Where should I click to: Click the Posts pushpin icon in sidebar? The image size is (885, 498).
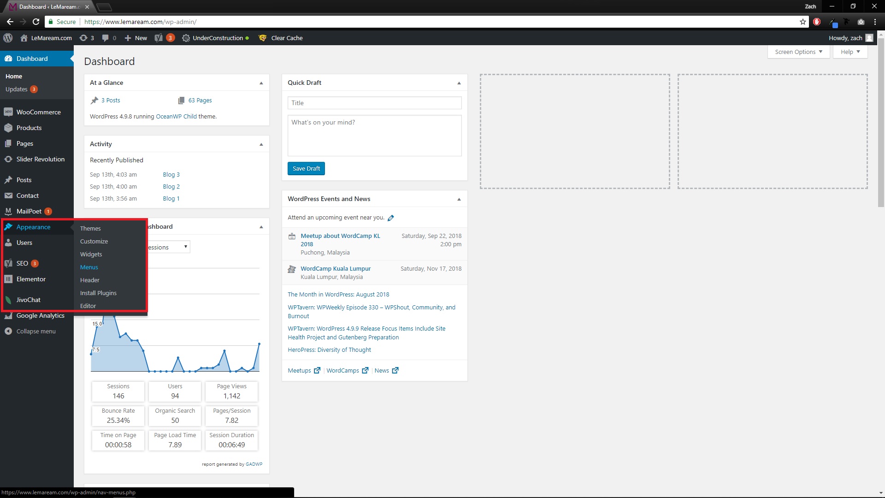8,180
